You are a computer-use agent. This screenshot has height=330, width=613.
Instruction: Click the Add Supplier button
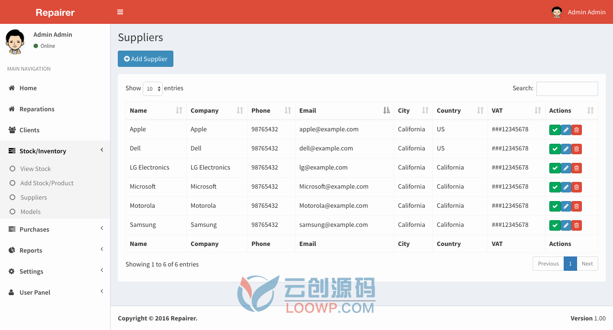click(146, 59)
